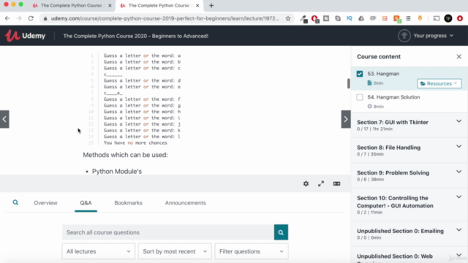Submit search with teal magnifier button
Viewport: 468px width, 263px height.
[x=281, y=232]
